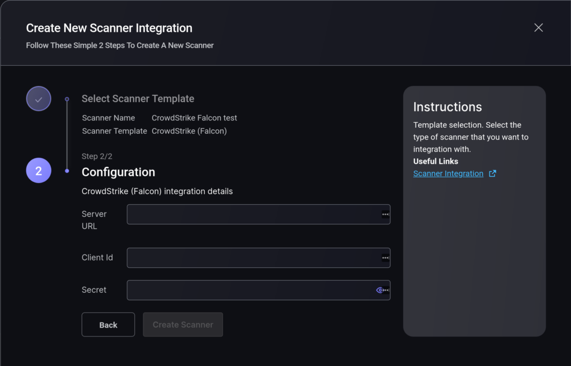Click the 'Client Id' field label
The height and width of the screenshot is (366, 571).
tap(97, 257)
